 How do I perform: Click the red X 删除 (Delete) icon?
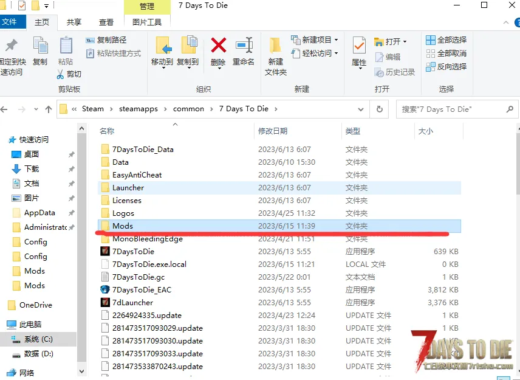click(x=219, y=45)
